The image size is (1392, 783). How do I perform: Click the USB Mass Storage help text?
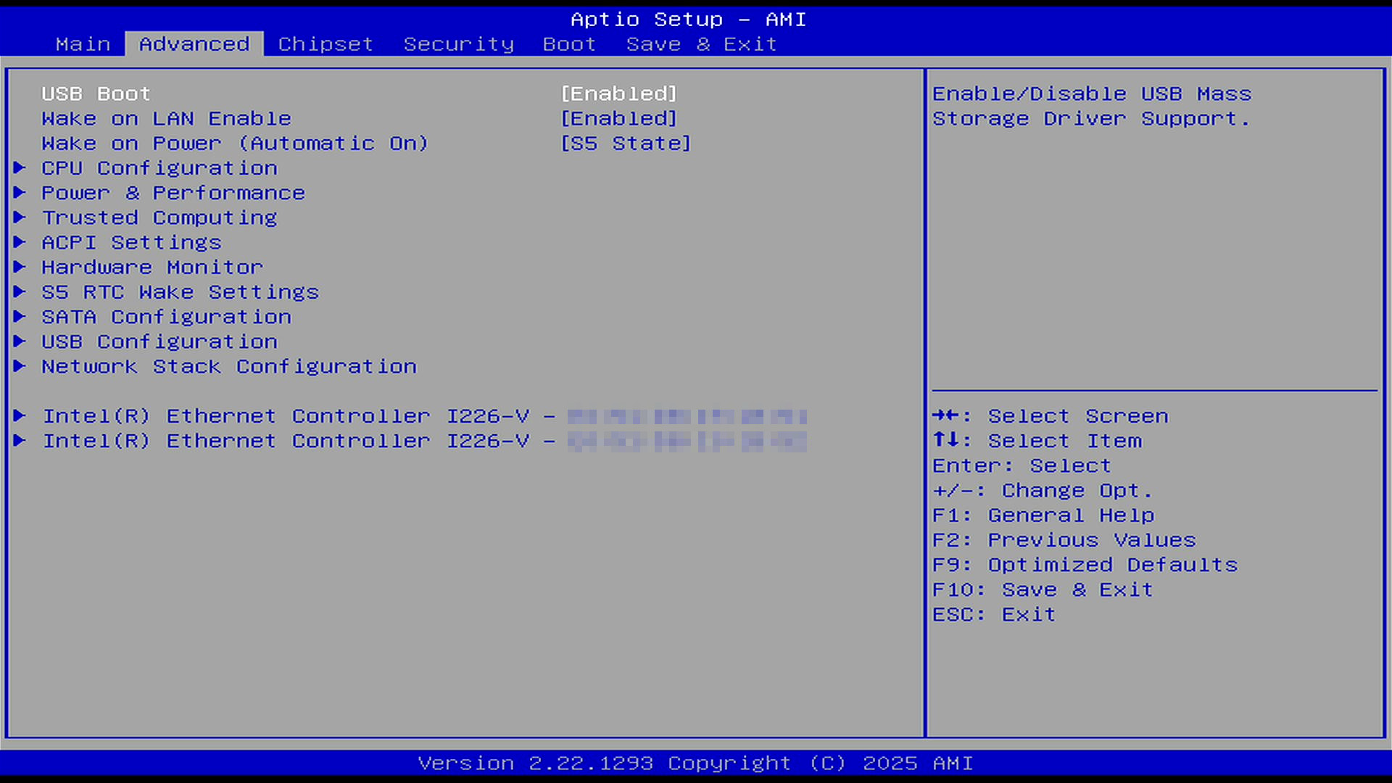[1092, 107]
